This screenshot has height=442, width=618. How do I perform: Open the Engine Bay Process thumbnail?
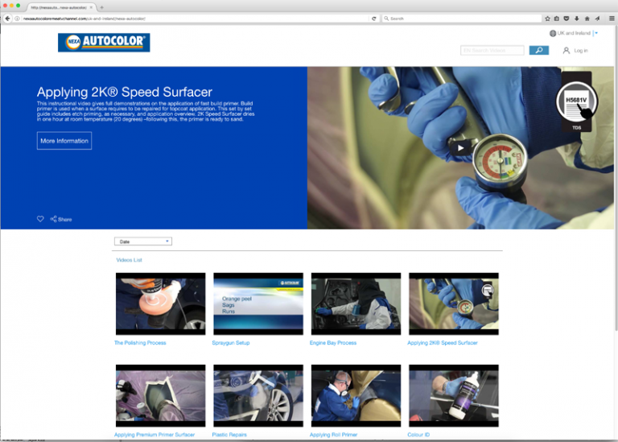356,304
